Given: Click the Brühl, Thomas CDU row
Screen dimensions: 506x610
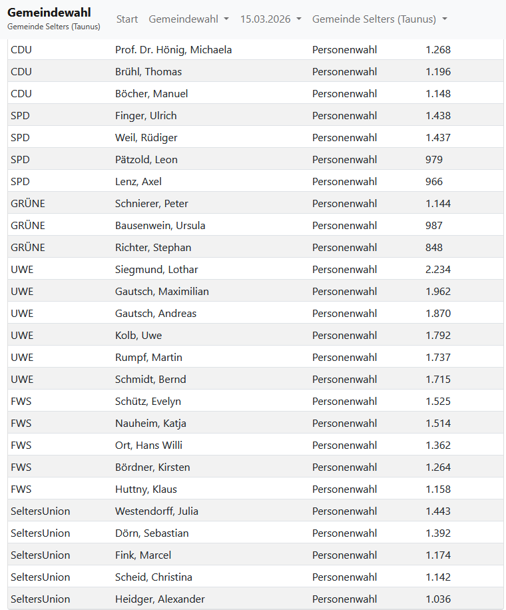Looking at the screenshot, I should pyautogui.click(x=148, y=72).
